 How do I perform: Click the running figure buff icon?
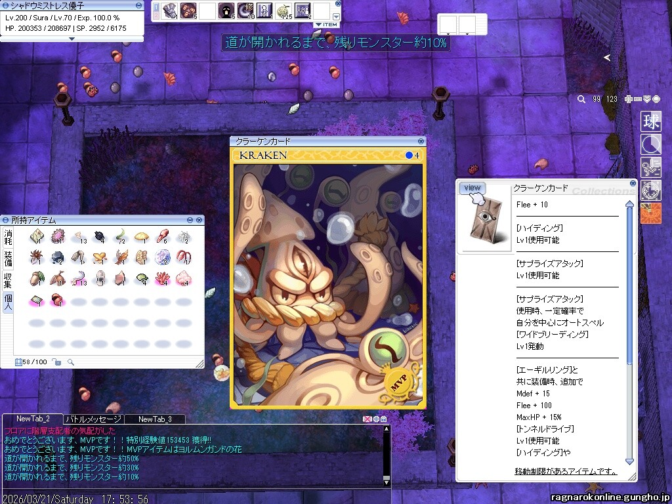(651, 167)
